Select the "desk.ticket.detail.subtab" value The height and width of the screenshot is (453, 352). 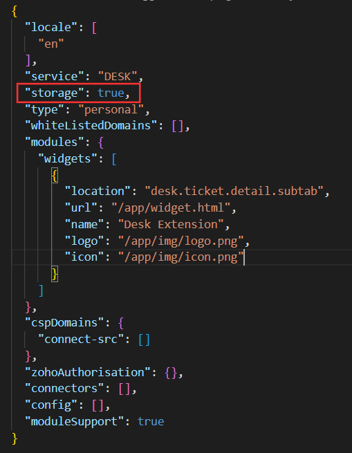point(234,192)
